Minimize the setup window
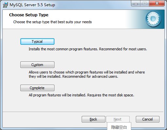 [x=136, y=4]
